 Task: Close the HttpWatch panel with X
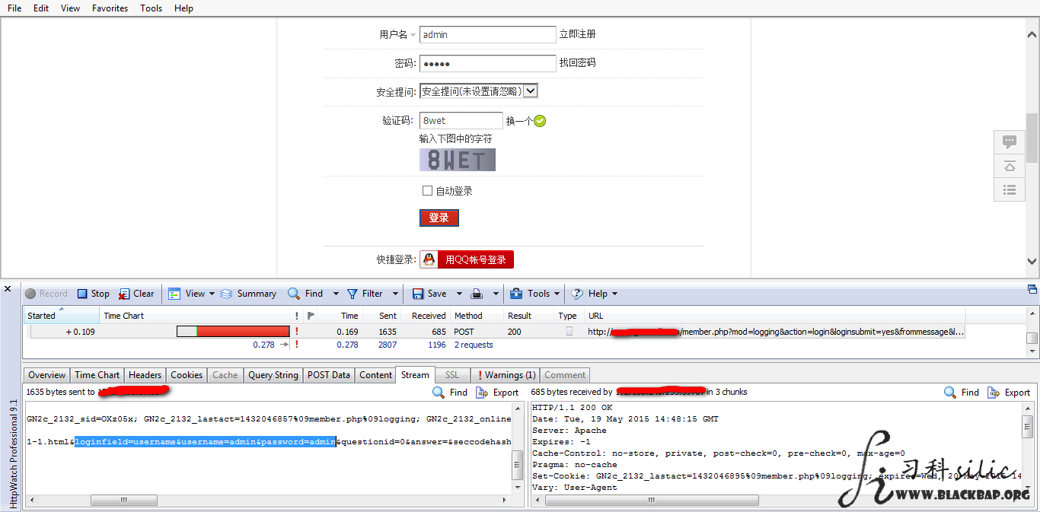(8, 289)
